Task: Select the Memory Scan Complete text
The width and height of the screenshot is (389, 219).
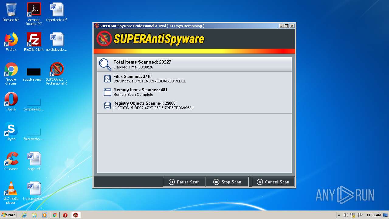Action: [133, 95]
